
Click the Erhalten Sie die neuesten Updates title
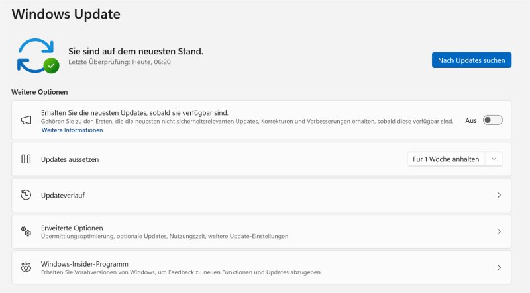point(135,112)
